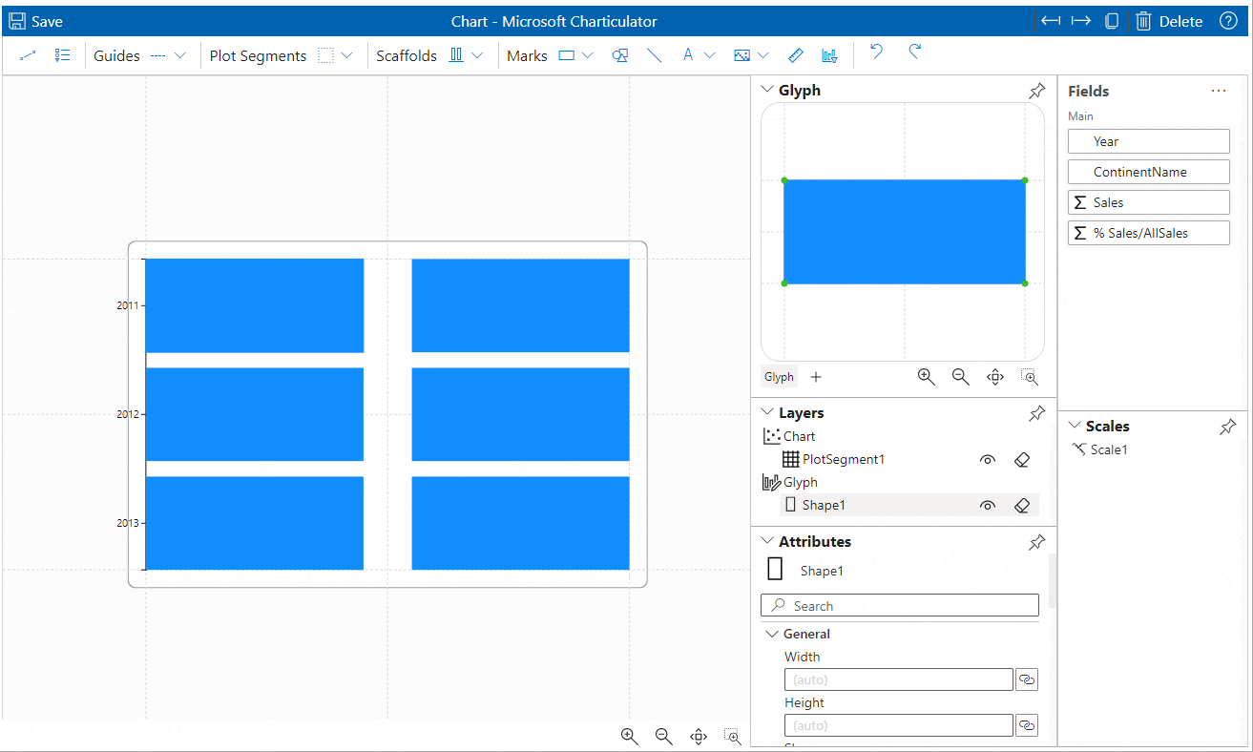Select the Rectangle mark tool
Image resolution: width=1253 pixels, height=752 pixels.
coord(567,55)
